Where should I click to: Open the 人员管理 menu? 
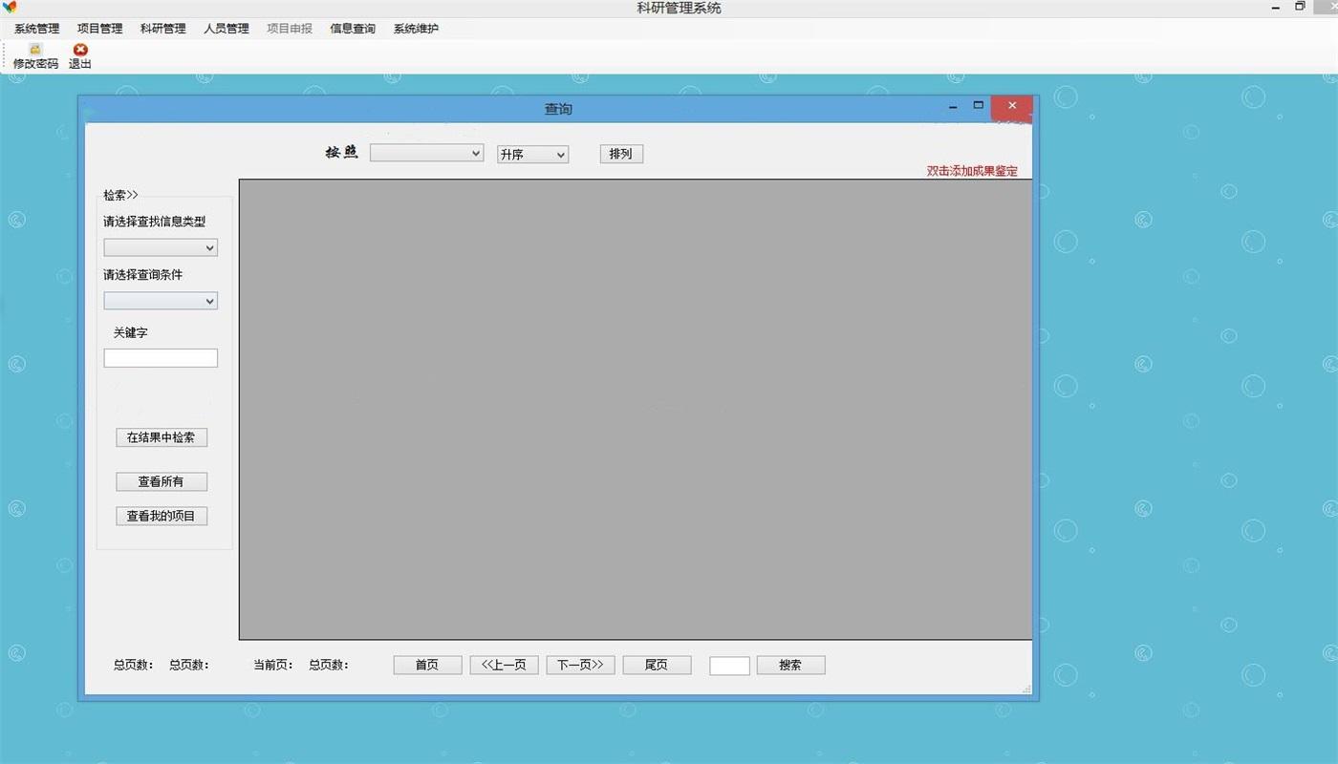tap(226, 29)
